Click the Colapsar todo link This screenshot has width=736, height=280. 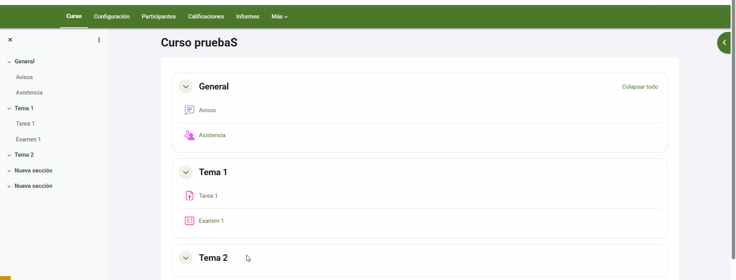(640, 87)
